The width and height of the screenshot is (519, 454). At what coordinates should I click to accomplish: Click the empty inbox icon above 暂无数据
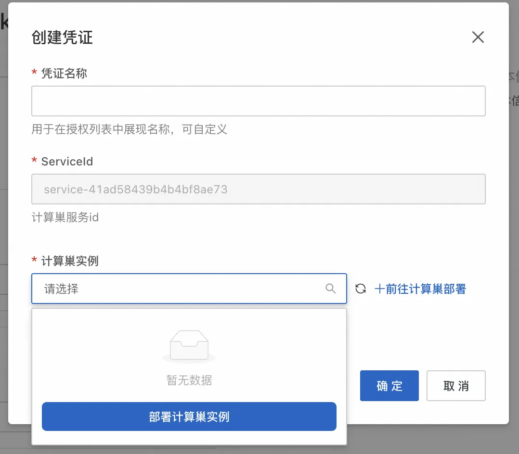[x=189, y=346]
